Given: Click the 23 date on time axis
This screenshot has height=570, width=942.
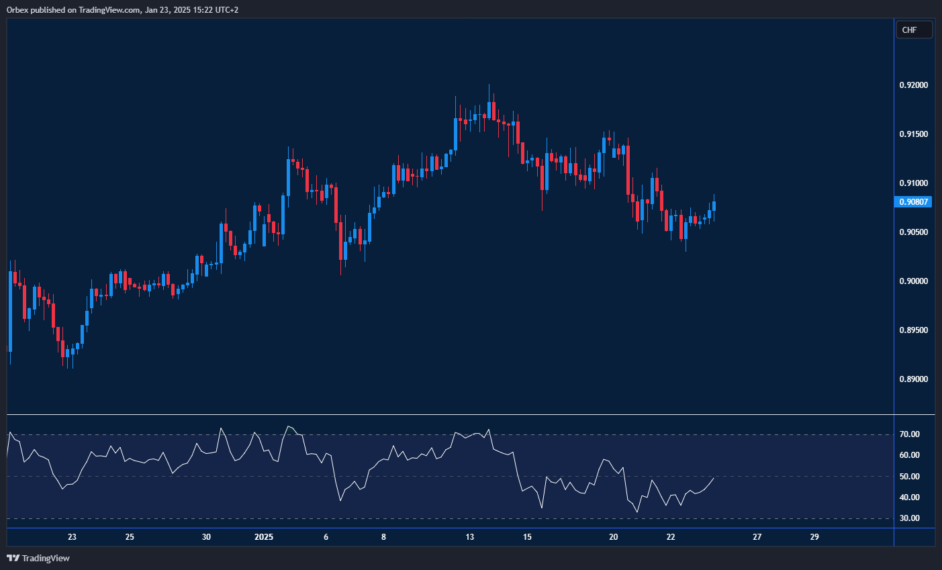Looking at the screenshot, I should tap(72, 537).
